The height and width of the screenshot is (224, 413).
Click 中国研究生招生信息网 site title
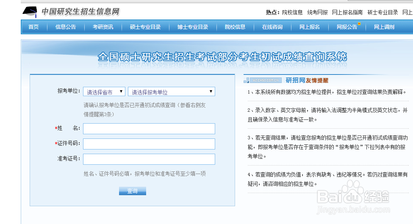pos(80,11)
